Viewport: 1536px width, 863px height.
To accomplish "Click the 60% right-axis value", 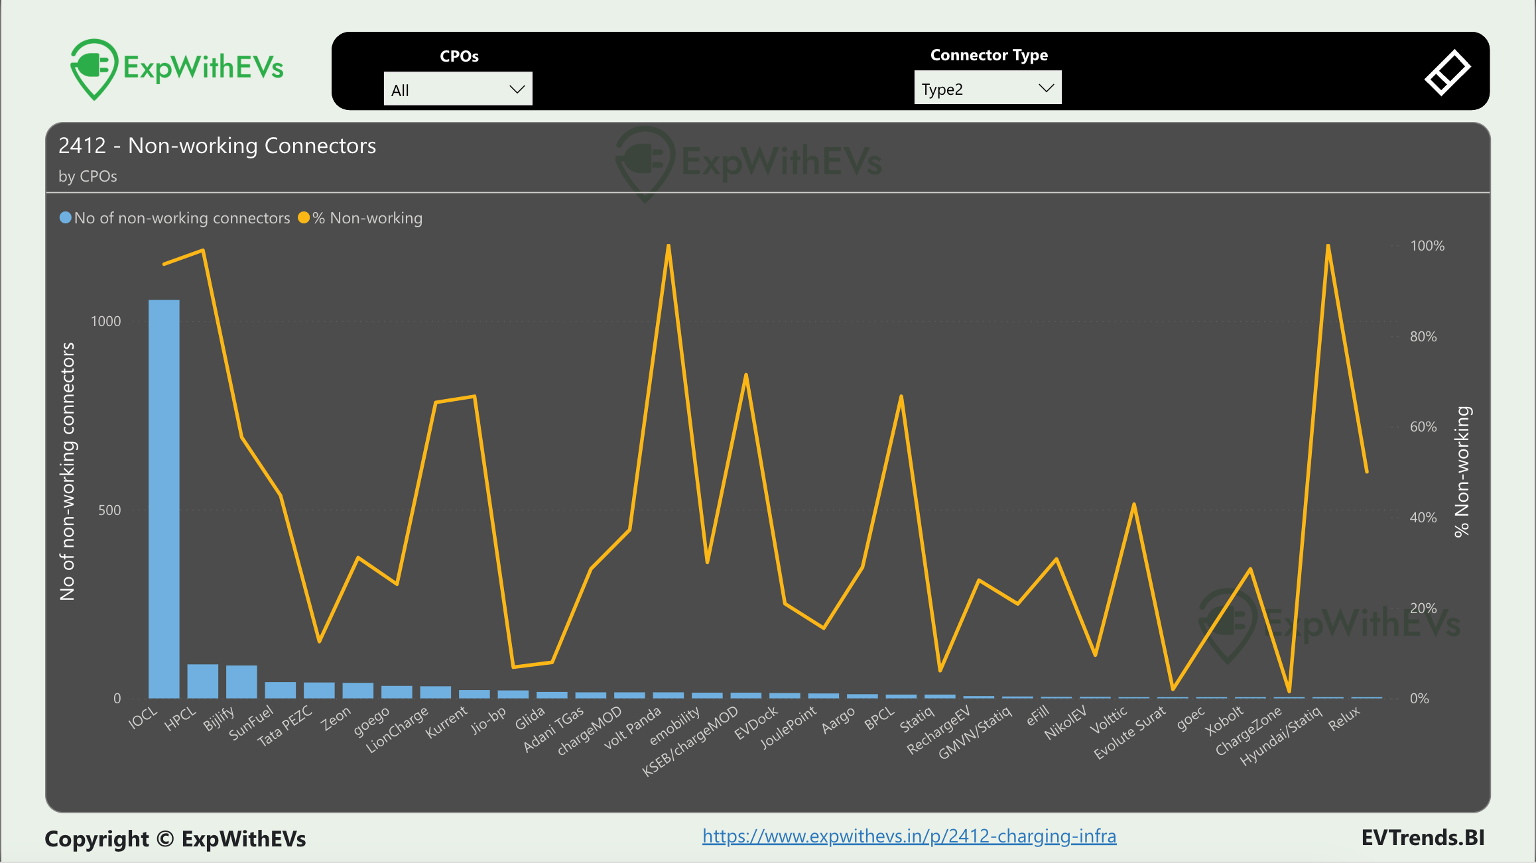I will click(1423, 427).
